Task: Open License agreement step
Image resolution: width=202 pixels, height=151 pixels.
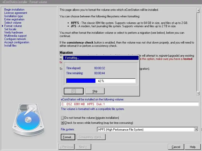Action: tap(16, 13)
